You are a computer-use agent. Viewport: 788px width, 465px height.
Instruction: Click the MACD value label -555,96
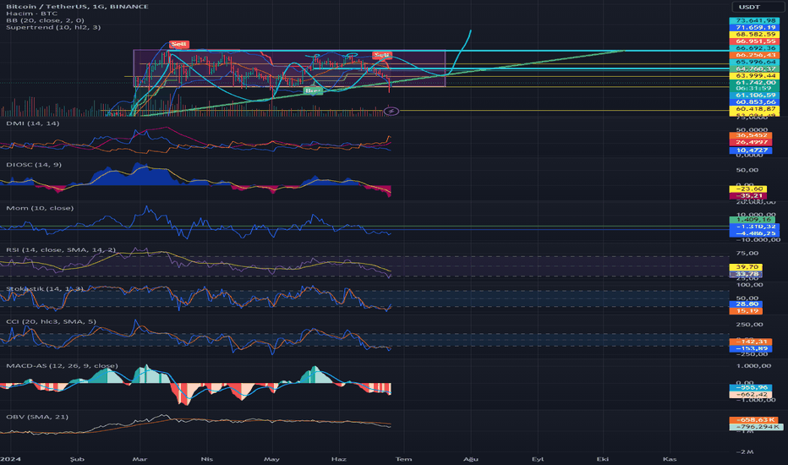751,388
